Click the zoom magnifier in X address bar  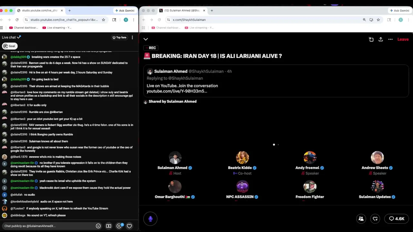[364, 20]
